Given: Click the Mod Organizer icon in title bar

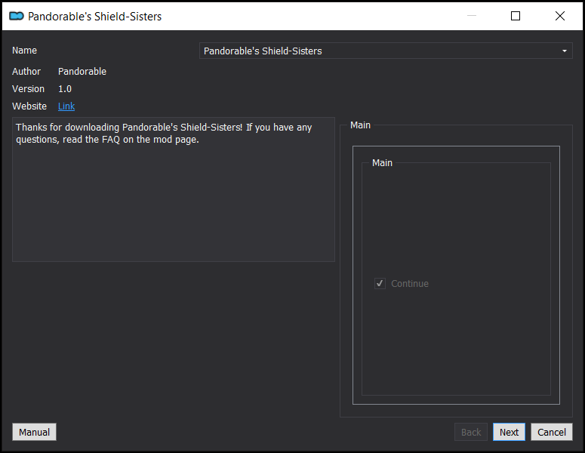Looking at the screenshot, I should [x=17, y=16].
